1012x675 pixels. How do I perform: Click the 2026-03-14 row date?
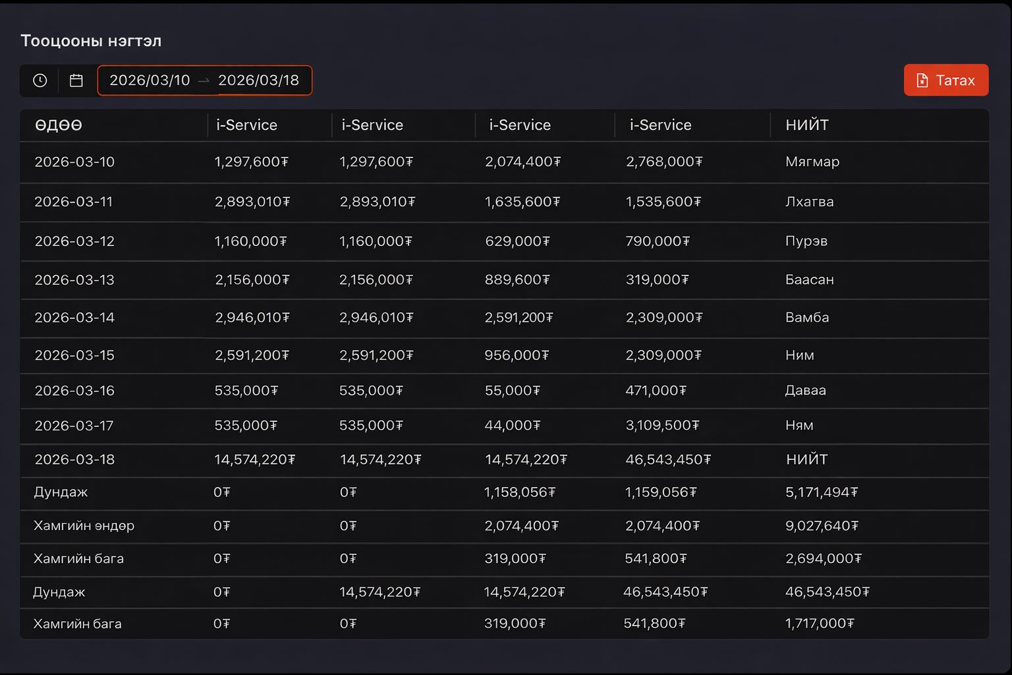point(74,318)
